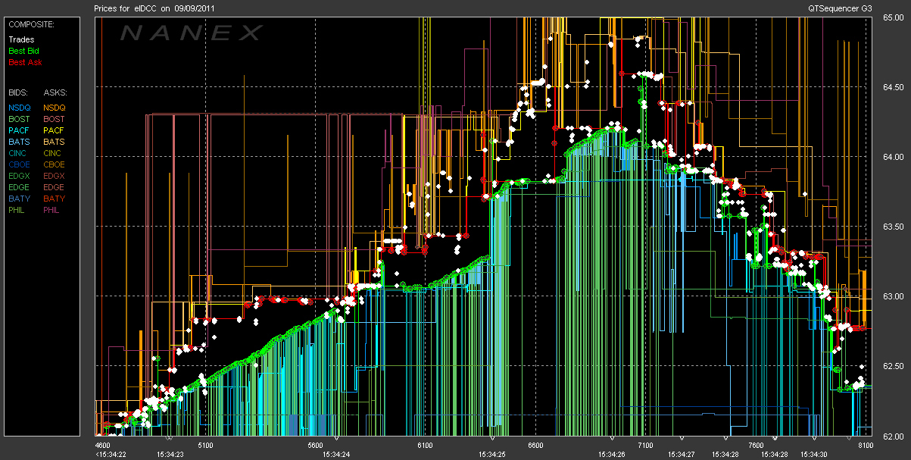This screenshot has width=911, height=460.
Task: Toggle the NSDQ series in the Bids column
Action: (19, 108)
